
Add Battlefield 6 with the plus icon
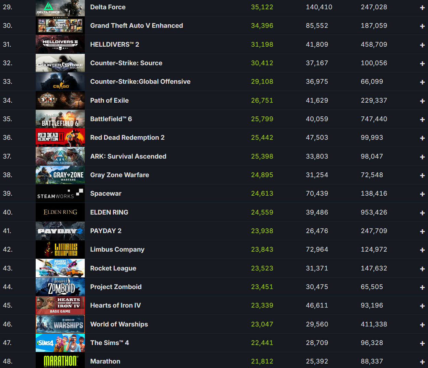422,119
